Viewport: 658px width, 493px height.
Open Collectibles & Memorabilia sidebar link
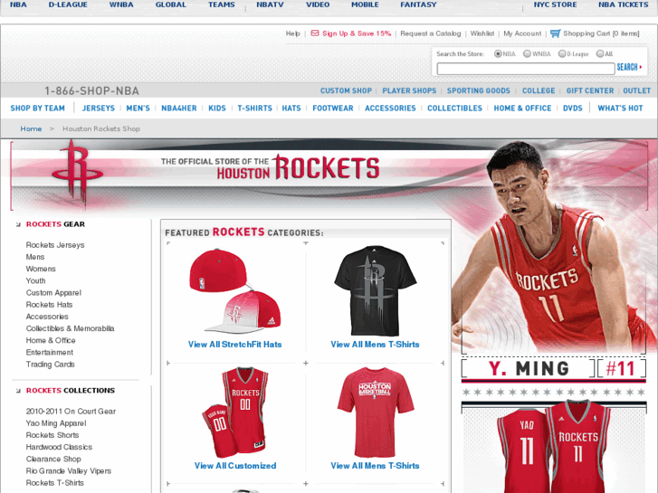(70, 328)
